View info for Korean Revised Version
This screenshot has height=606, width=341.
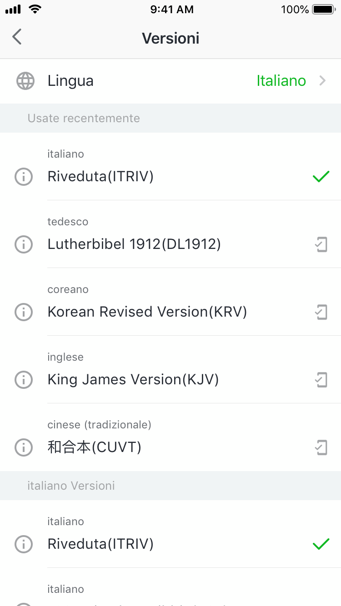[24, 312]
